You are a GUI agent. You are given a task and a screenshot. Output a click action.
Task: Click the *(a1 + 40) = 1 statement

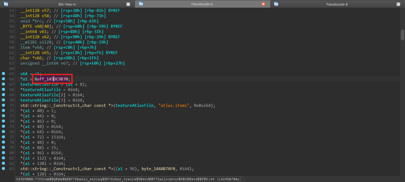[38, 111]
